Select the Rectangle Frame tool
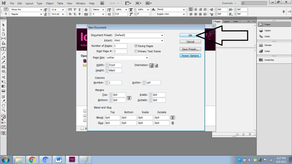 coord(3,67)
